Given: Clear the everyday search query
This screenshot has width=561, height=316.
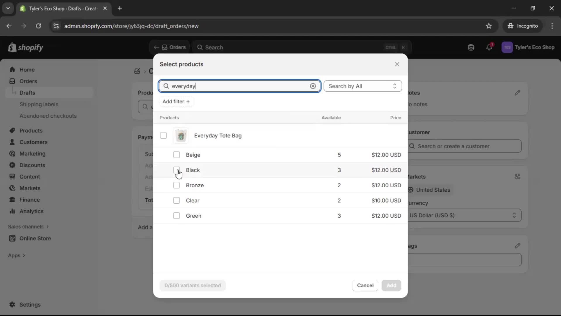Looking at the screenshot, I should point(313,86).
